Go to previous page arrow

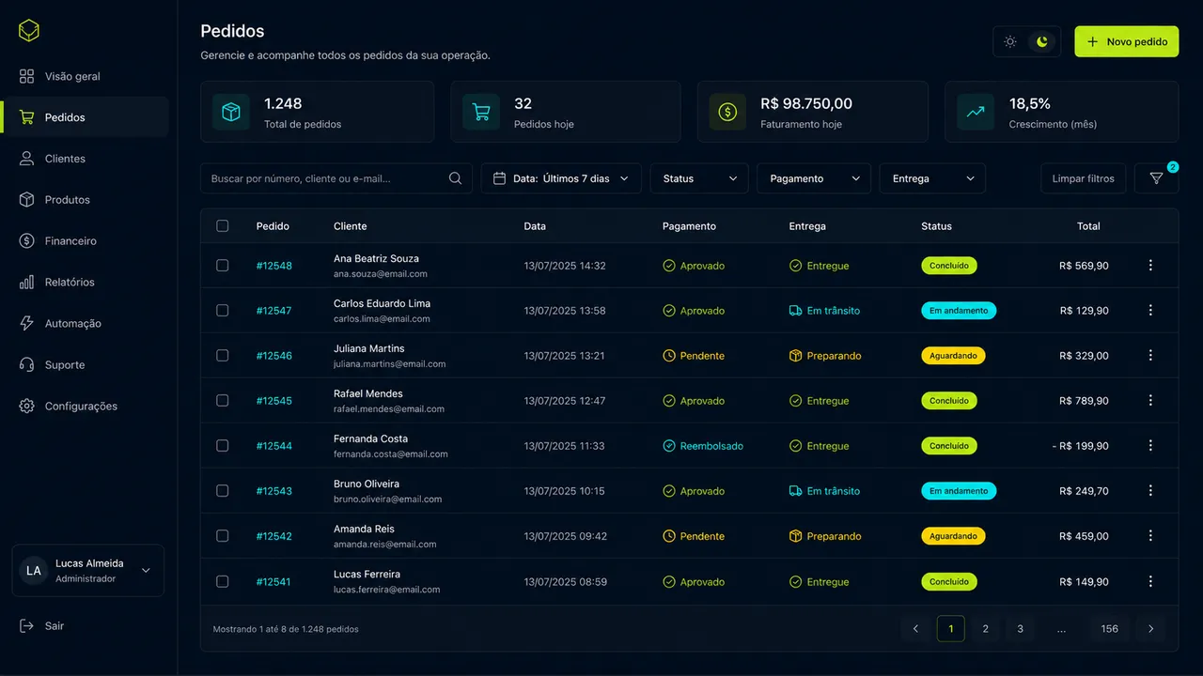[915, 629]
